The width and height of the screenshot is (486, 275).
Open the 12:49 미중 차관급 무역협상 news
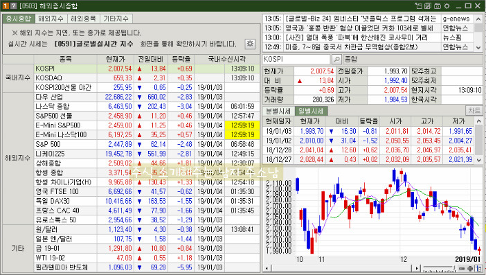352,47
